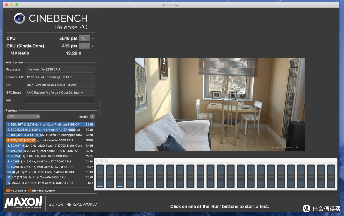Grab the panel divider resize handle
Image resolution: width=344 pixels, height=216 pixels.
[x=100, y=110]
